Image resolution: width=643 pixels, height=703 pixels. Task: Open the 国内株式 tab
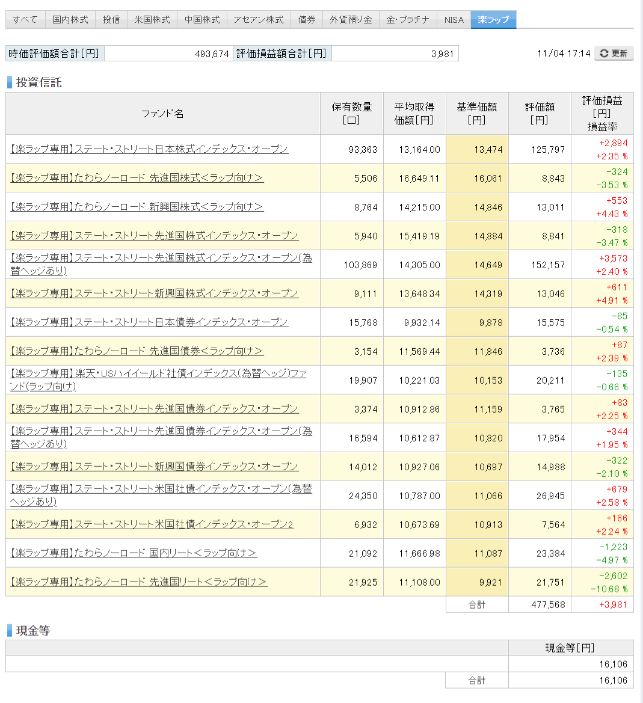point(70,20)
